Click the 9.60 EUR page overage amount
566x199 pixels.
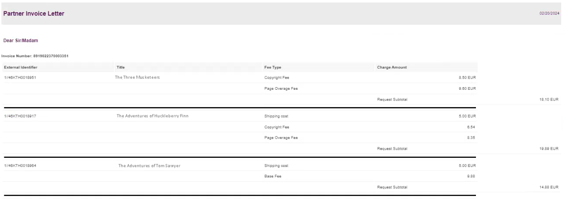[468, 88]
